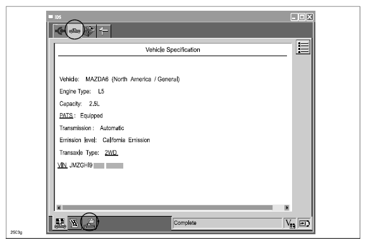This screenshot has height=245, width=366.
Task: Click the Capacity 2.5L value
Action: 94,104
